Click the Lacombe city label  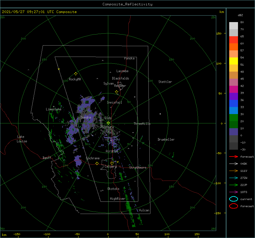(122, 71)
